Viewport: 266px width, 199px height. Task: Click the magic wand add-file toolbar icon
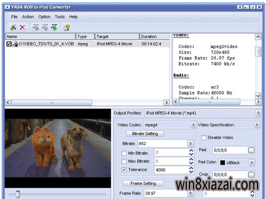(x=13, y=27)
